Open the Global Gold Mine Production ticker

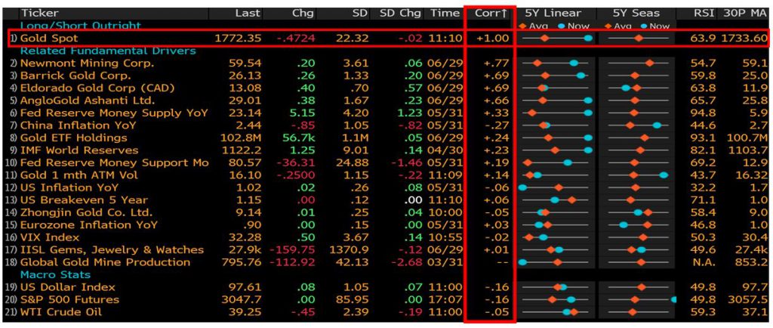tap(105, 262)
